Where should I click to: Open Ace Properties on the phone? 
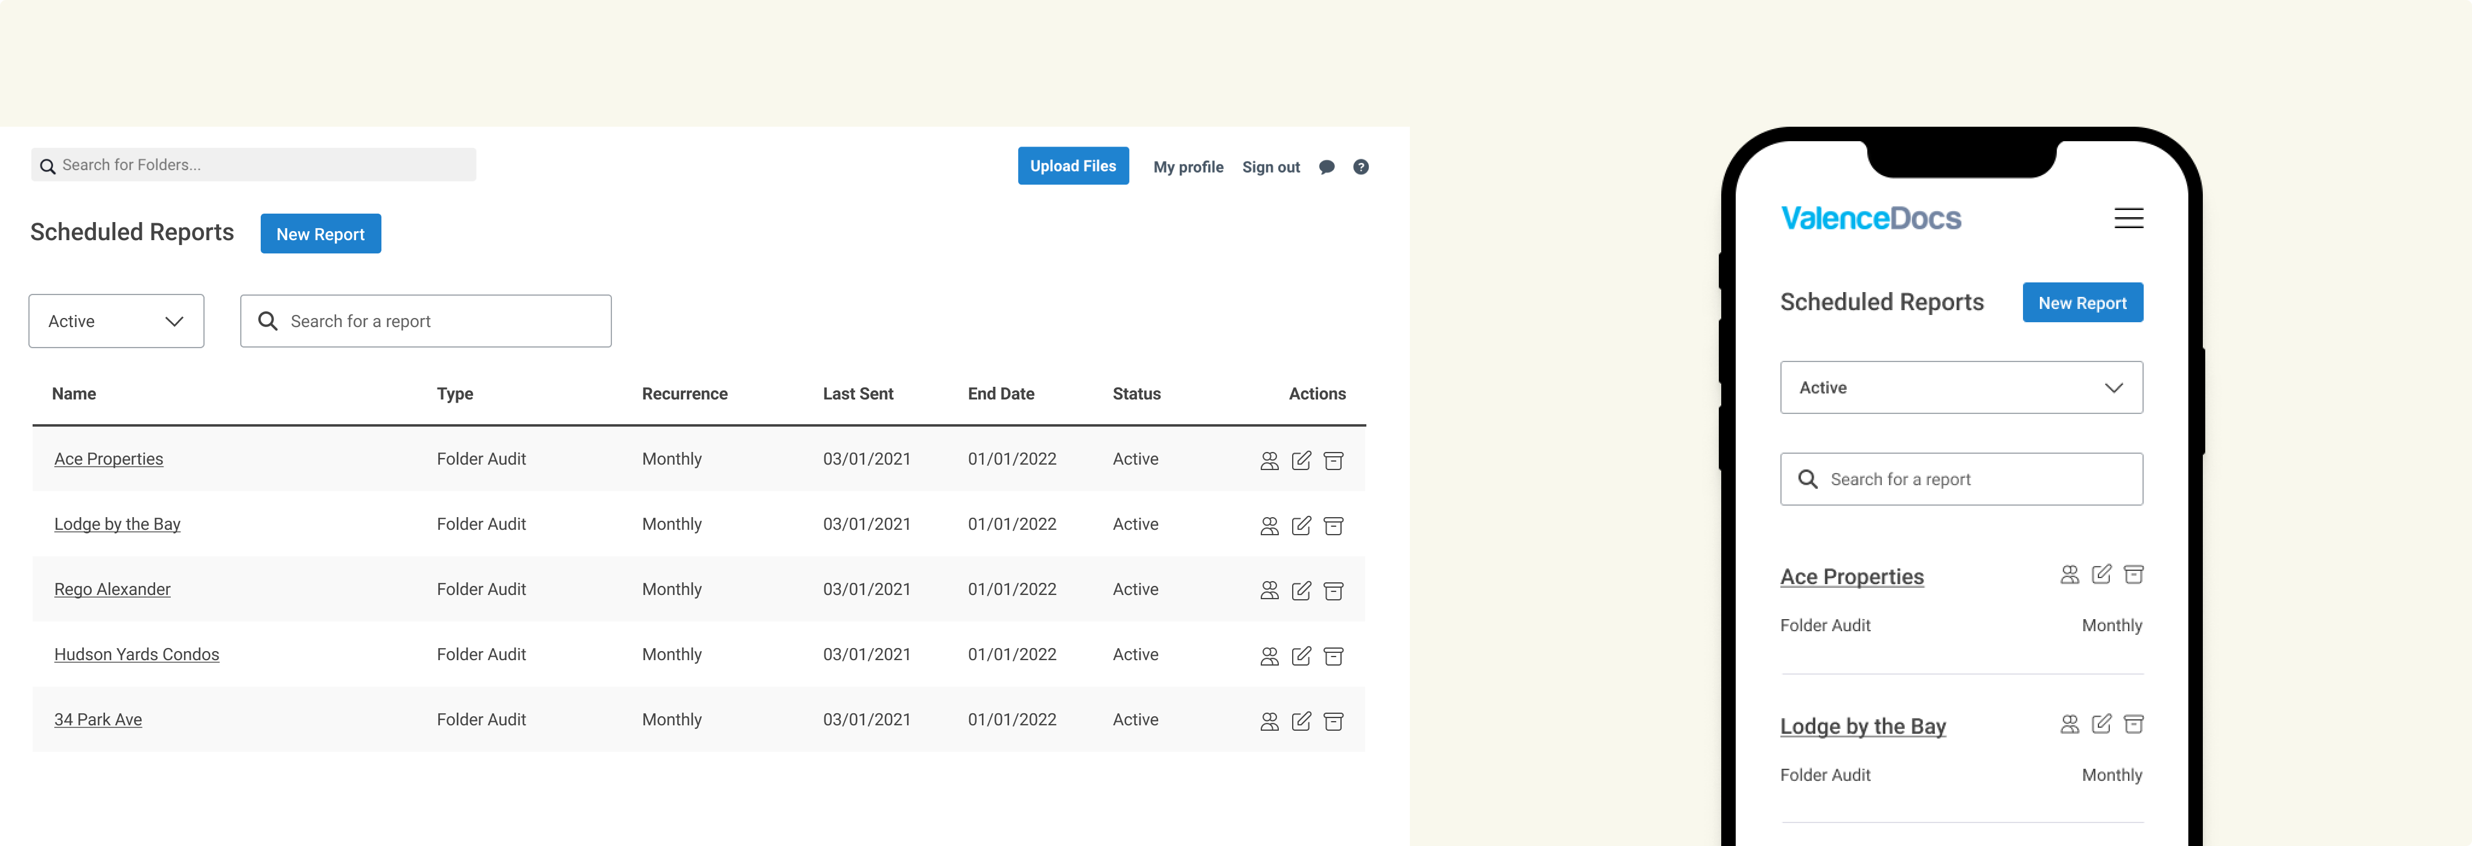coord(1852,576)
